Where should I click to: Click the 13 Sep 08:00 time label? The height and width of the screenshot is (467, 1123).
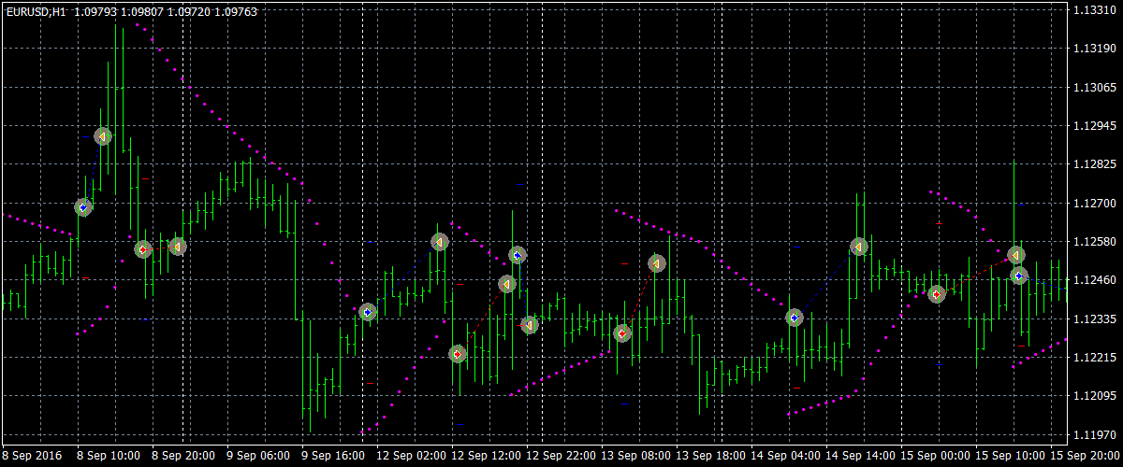point(635,457)
